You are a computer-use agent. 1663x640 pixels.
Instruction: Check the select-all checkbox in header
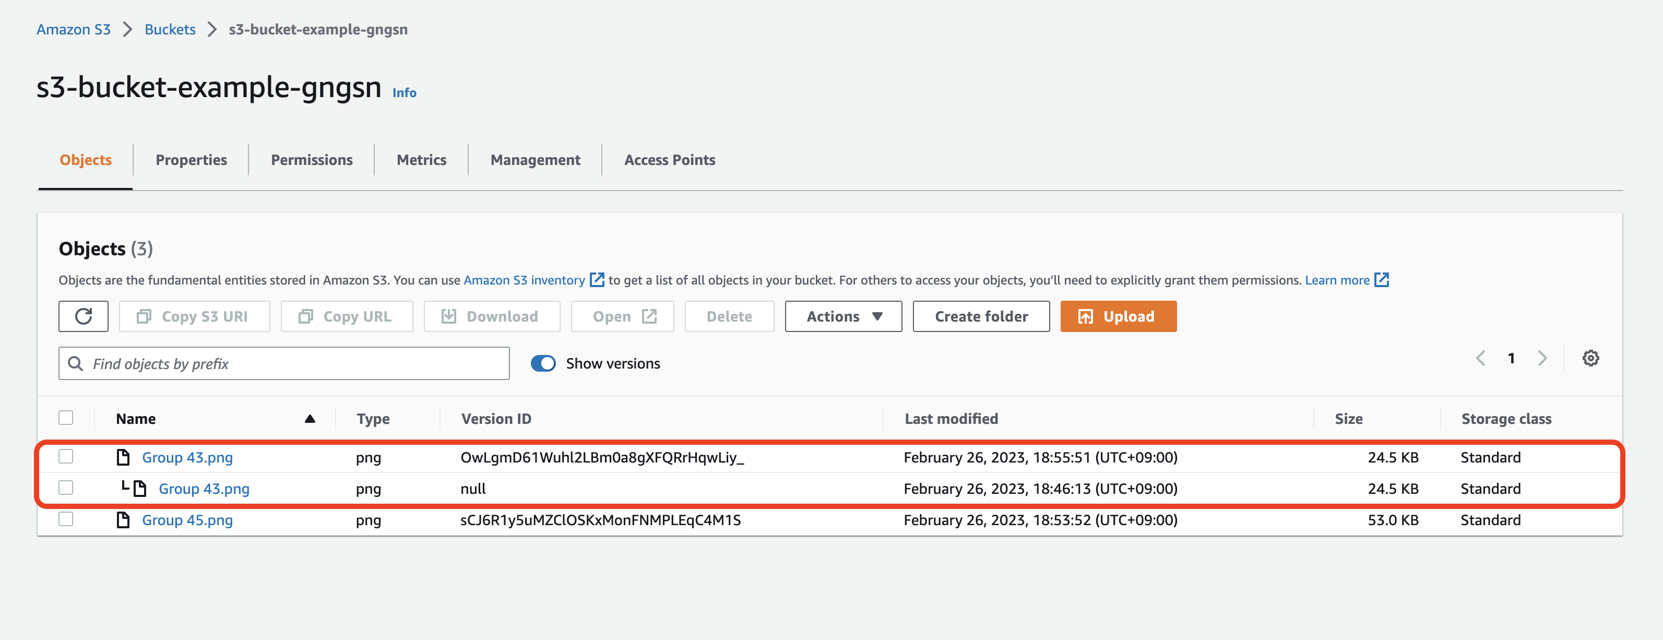coord(66,418)
